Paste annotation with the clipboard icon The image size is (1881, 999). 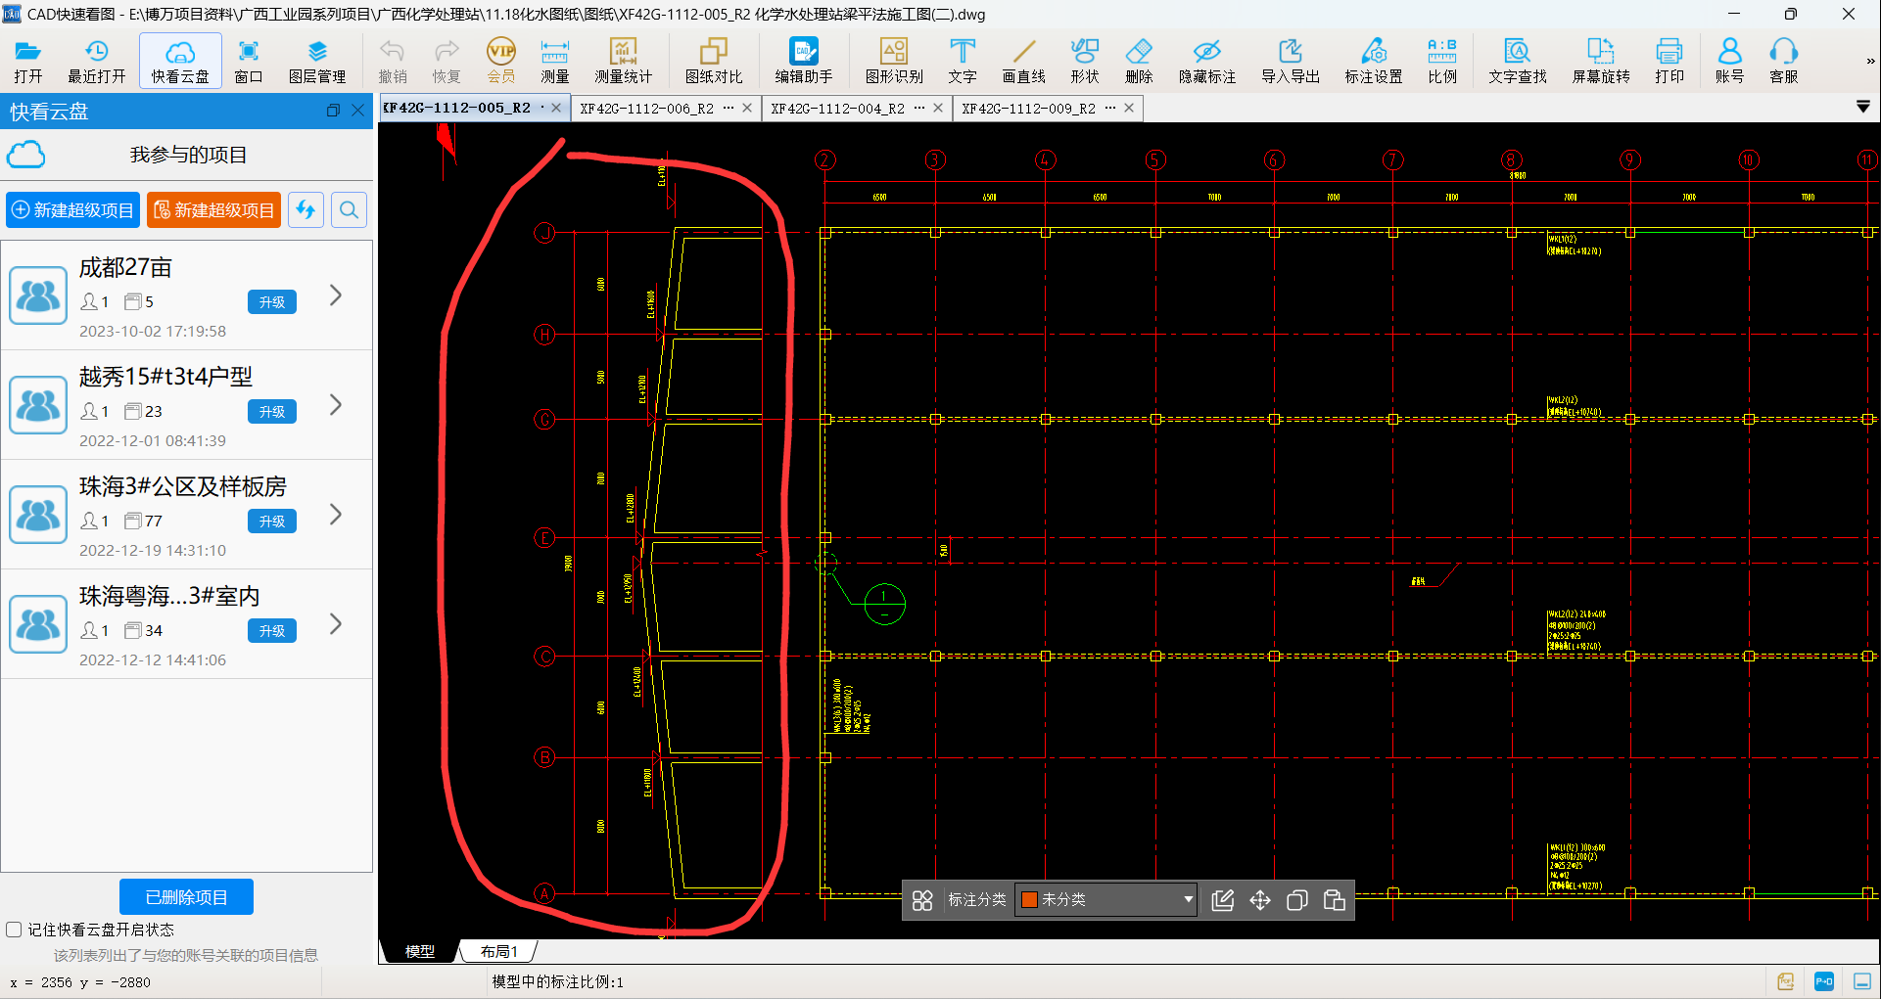point(1334,900)
